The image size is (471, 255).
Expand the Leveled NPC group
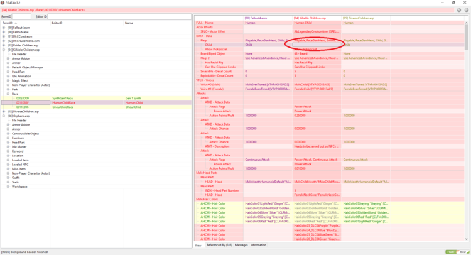(x=8, y=165)
